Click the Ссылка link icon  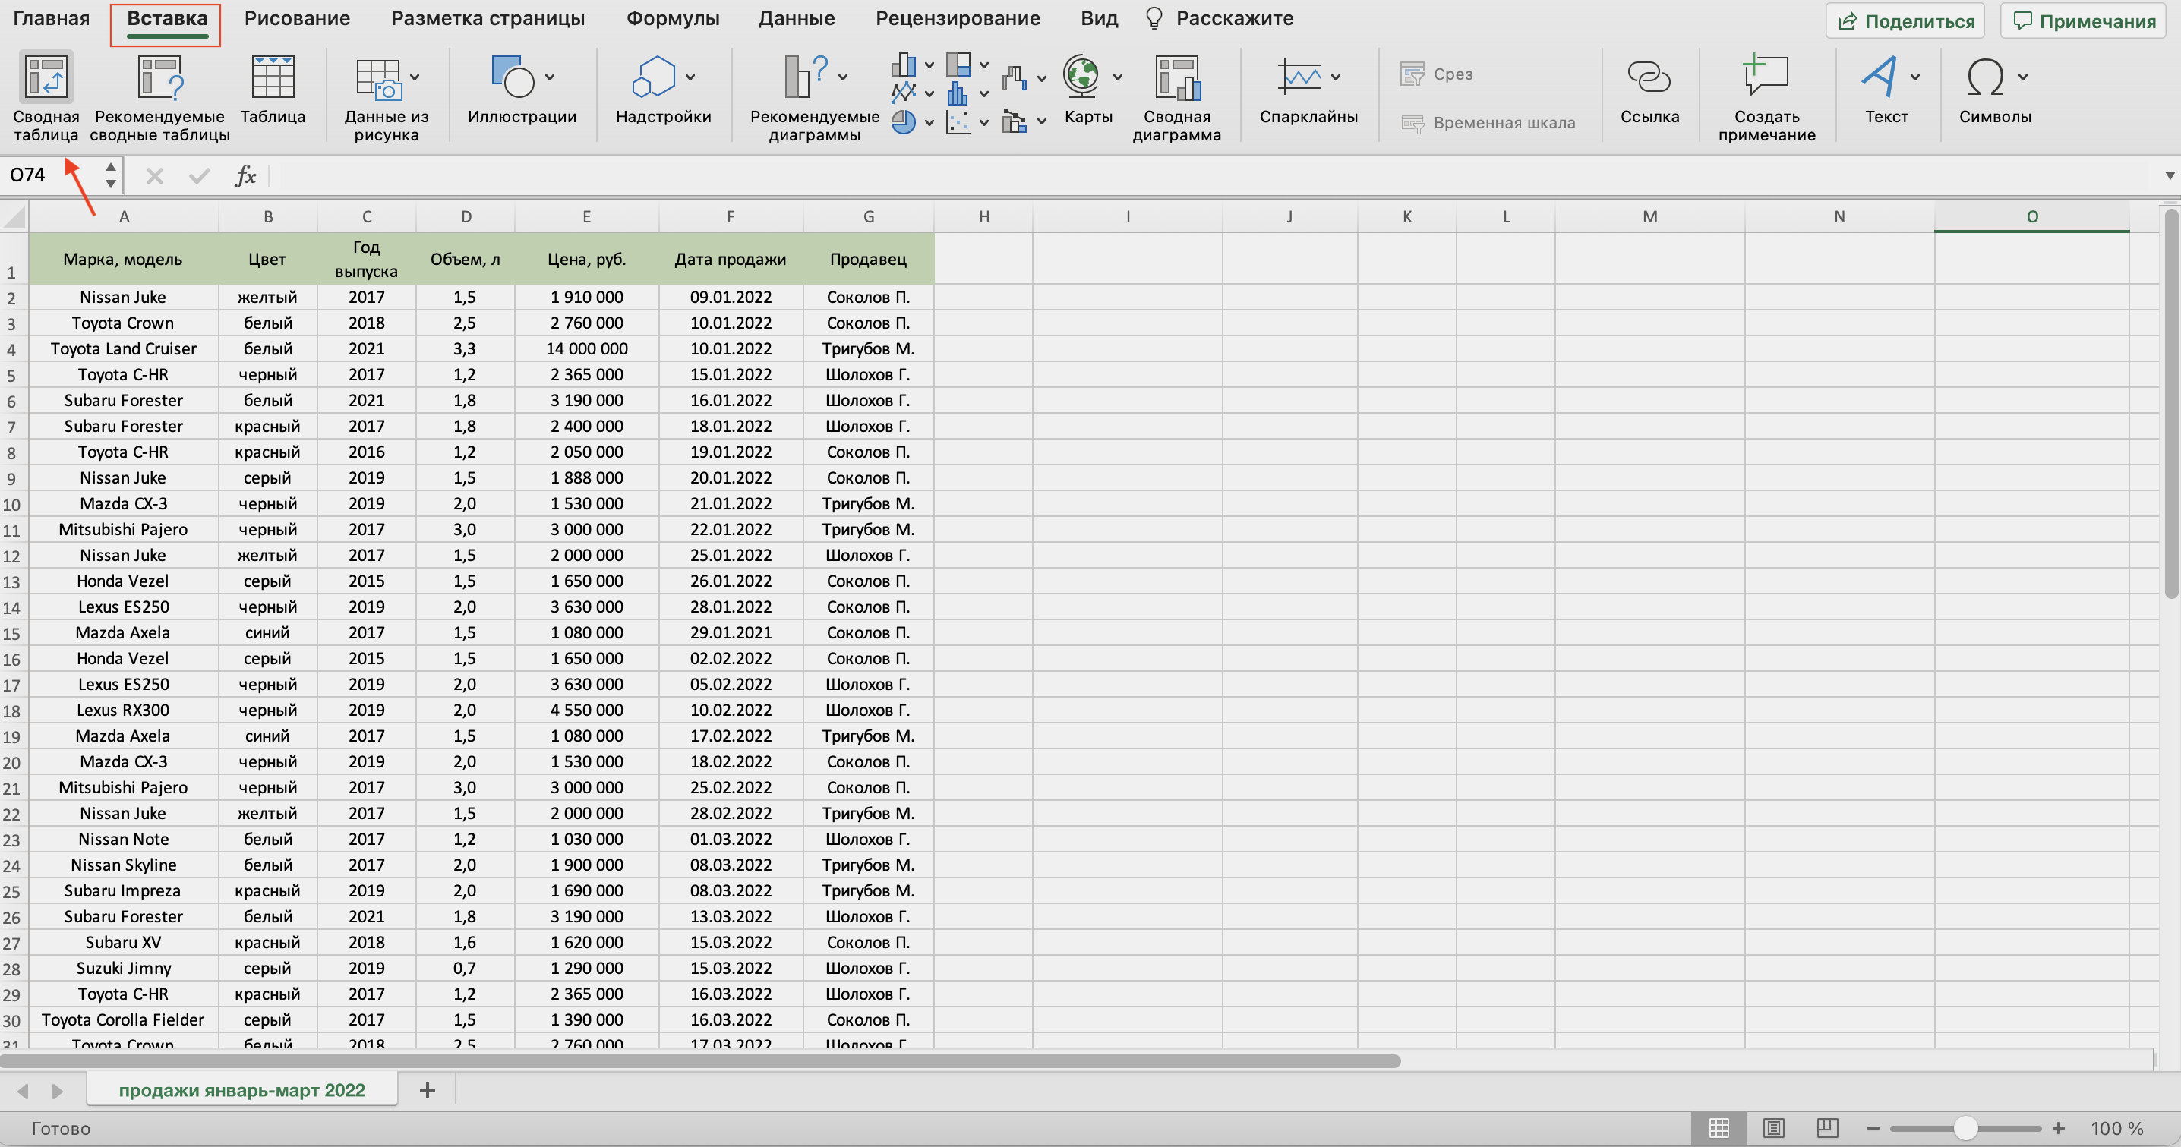[x=1649, y=78]
